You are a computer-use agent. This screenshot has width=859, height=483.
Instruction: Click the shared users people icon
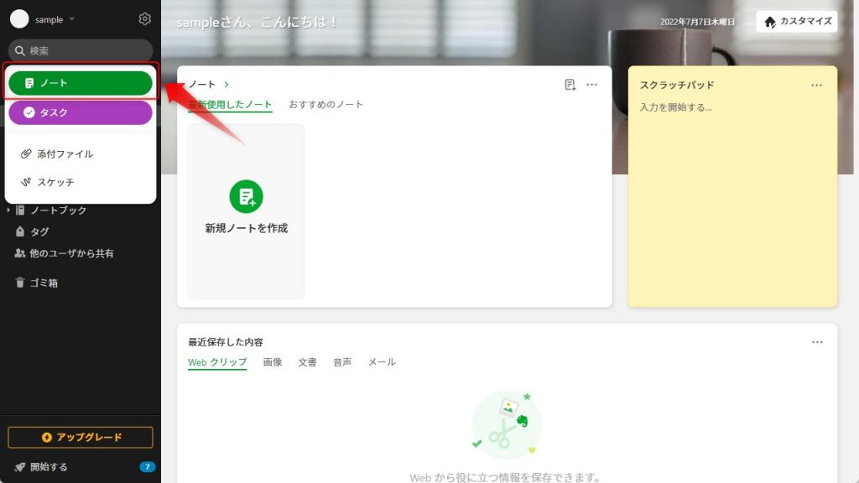[x=20, y=253]
